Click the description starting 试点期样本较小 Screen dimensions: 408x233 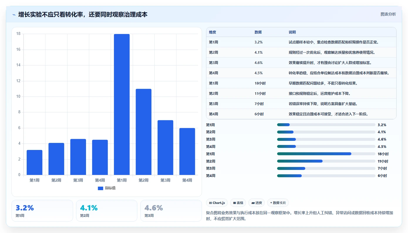pyautogui.click(x=334, y=42)
